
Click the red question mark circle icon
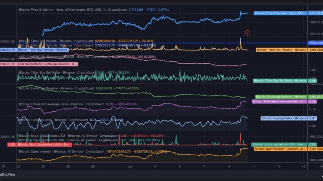[x=247, y=33]
